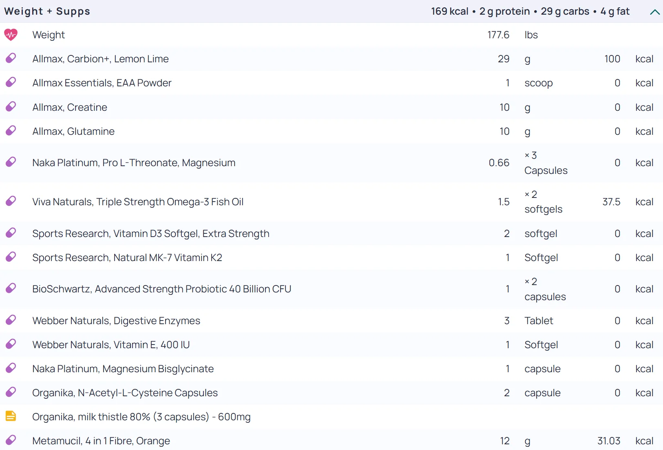Open Webber Naturals, Digestive Enzymes entry
Screen dimensions: 663x450
116,321
